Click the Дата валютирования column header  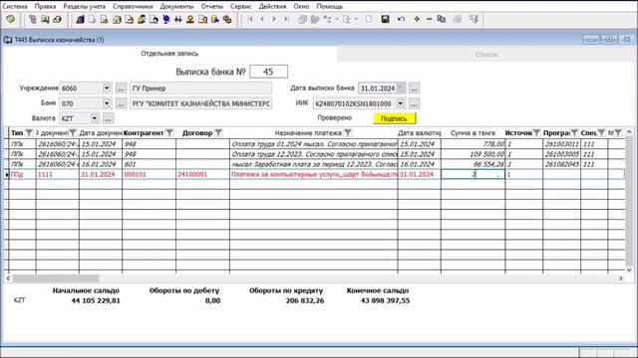(420, 133)
